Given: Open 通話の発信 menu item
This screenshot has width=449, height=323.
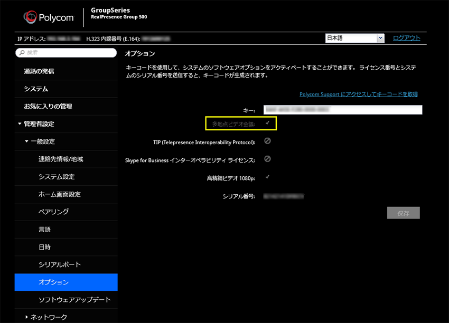Looking at the screenshot, I should click(66, 71).
